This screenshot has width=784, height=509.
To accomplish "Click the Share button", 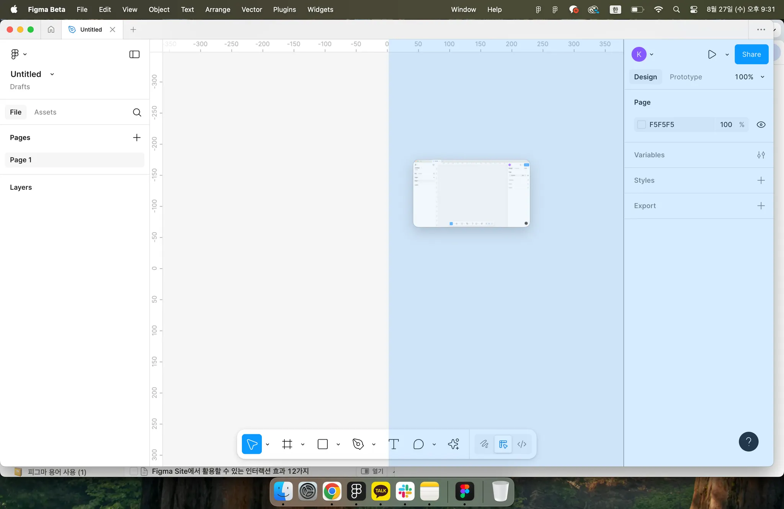I will 751,54.
